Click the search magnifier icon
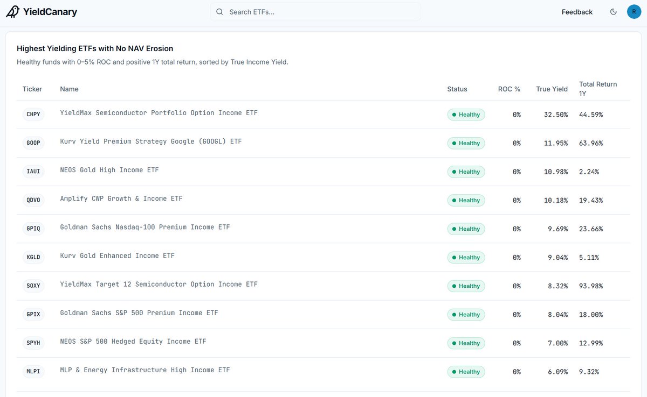The width and height of the screenshot is (647, 397). (x=219, y=12)
